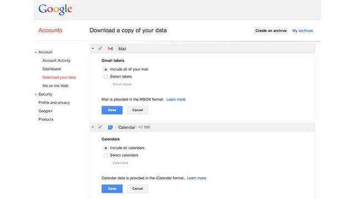Choose the Select labels radio option
The height and width of the screenshot is (199, 355).
tap(105, 77)
